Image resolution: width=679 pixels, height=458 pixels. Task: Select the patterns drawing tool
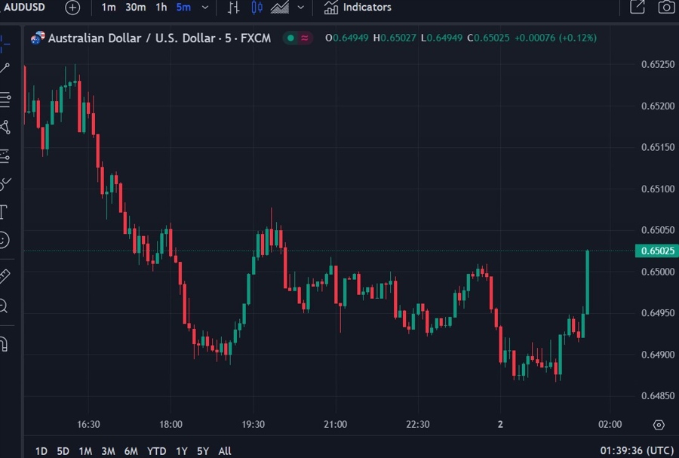click(5, 128)
